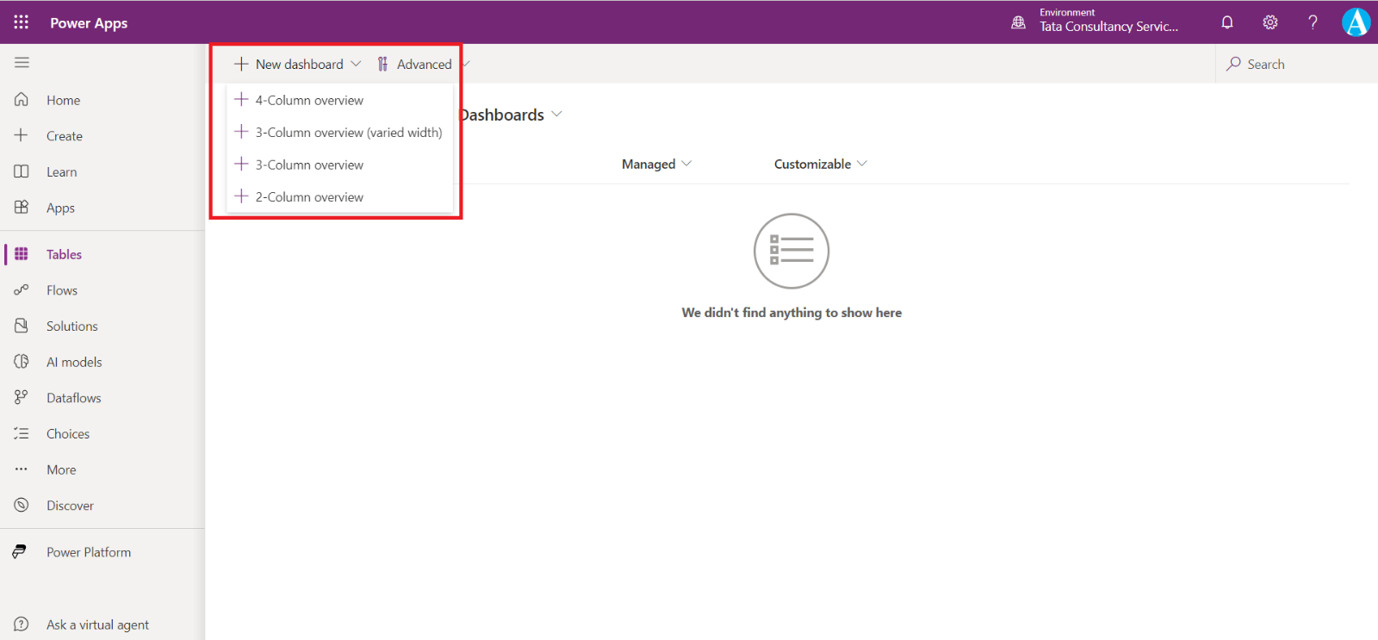Screen dimensions: 1378x640
Task: Open the app launcher waffle icon
Action: [x=22, y=22]
